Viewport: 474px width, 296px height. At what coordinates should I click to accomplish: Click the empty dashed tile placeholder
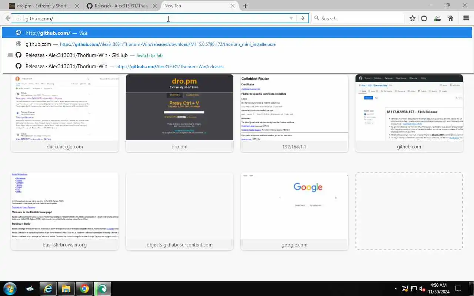click(x=409, y=211)
